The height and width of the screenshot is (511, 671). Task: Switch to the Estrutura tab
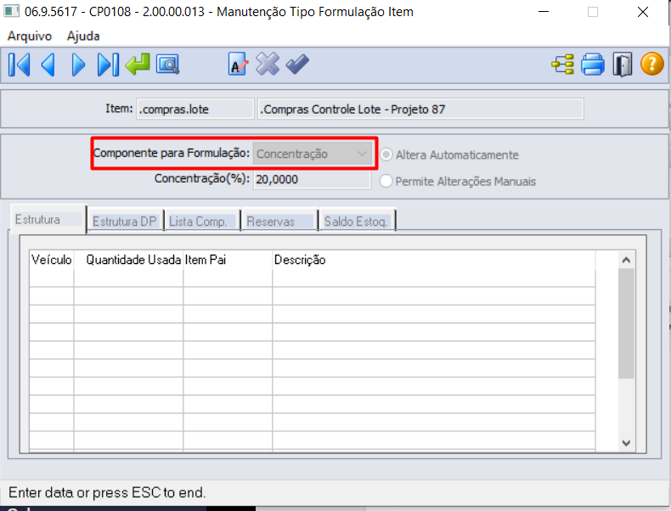(48, 219)
